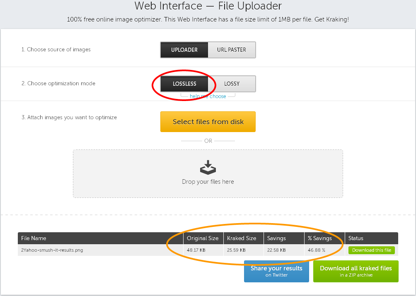Click the Savings column header
This screenshot has height=296, width=416.
point(284,238)
